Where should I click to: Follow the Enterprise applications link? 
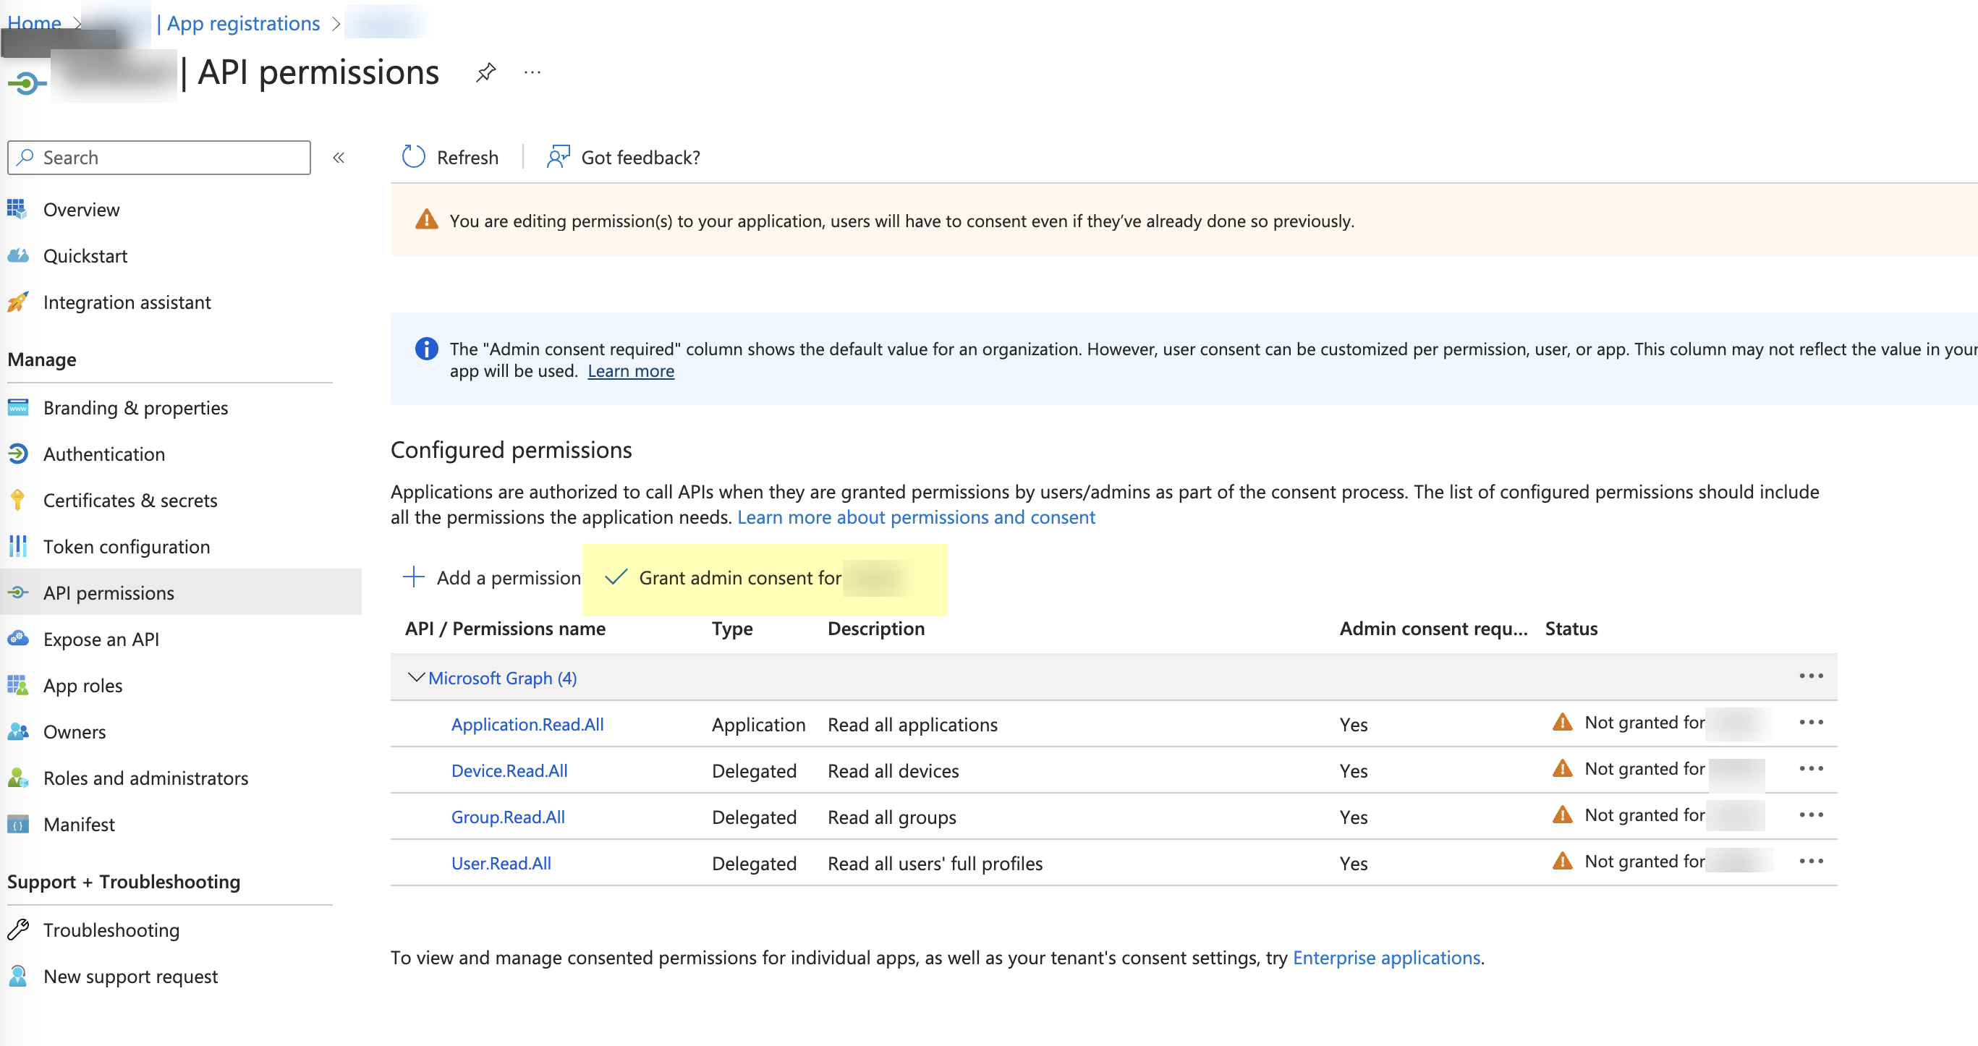[1386, 958]
